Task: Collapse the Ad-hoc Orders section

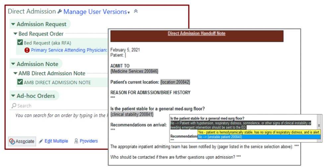Action: point(13,96)
